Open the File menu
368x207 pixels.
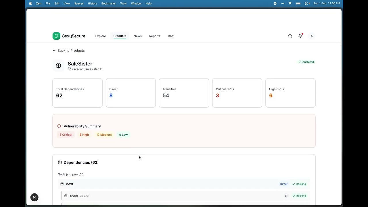(x=48, y=3)
